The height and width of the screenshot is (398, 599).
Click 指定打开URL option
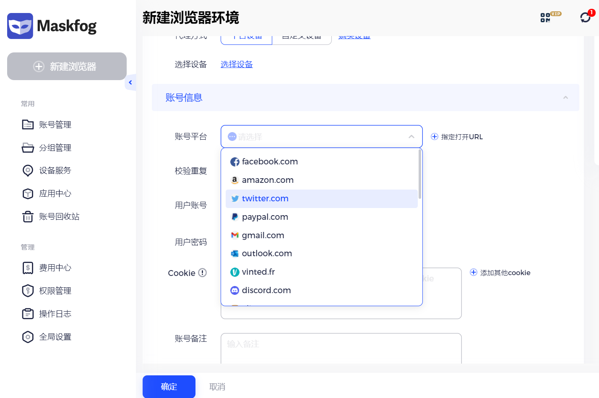(x=462, y=137)
